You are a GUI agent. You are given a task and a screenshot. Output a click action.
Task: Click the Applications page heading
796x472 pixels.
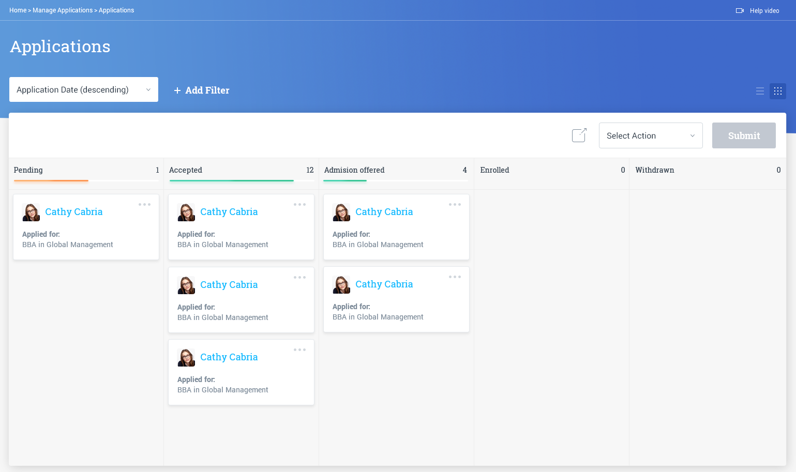pyautogui.click(x=60, y=47)
